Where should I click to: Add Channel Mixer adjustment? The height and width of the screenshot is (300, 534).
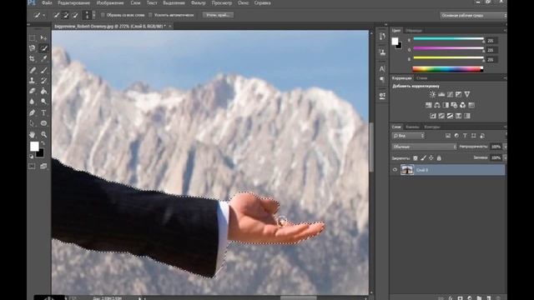(x=463, y=105)
